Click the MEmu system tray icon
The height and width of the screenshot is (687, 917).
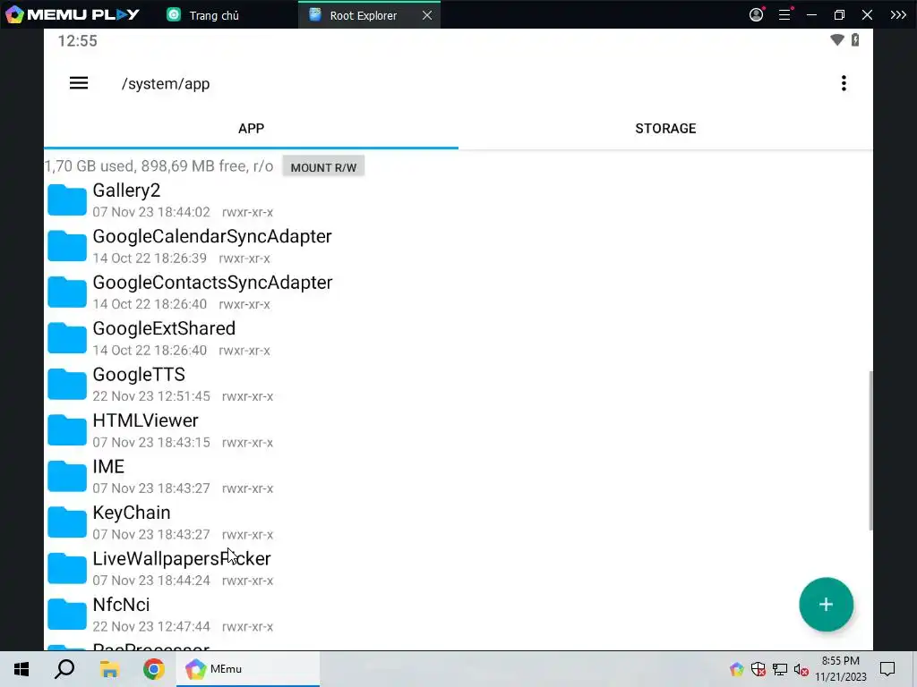(737, 669)
